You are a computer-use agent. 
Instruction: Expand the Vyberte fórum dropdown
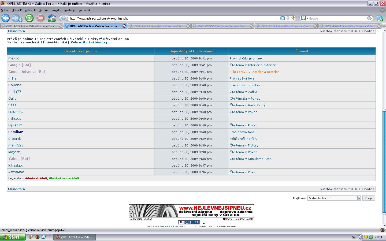coord(359,198)
